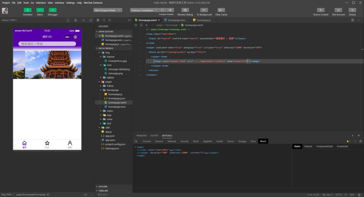Click the Test Account icon
The image size is (364, 197).
click(x=338, y=10)
